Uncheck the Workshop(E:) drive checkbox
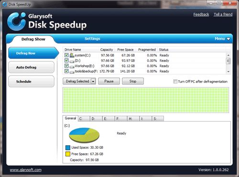Viewport: 239px width, 177px height. tap(66, 66)
